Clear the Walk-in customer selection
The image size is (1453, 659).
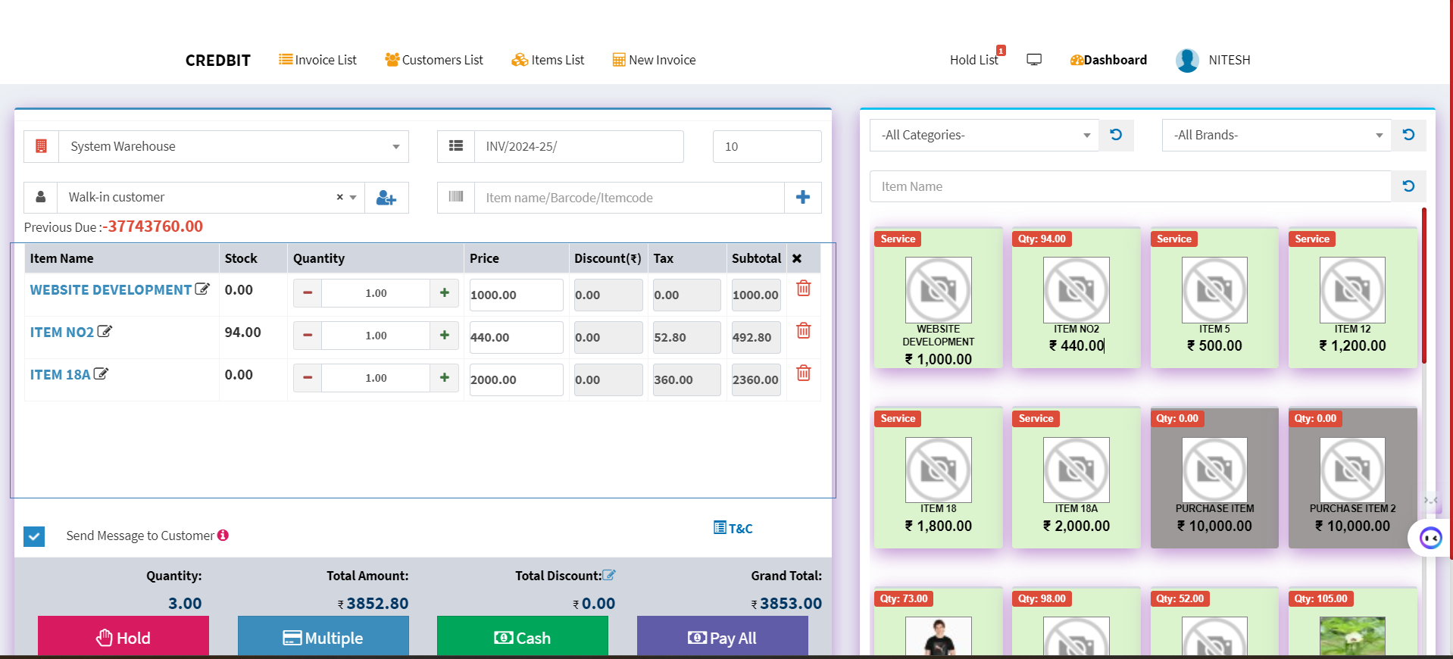click(x=340, y=197)
